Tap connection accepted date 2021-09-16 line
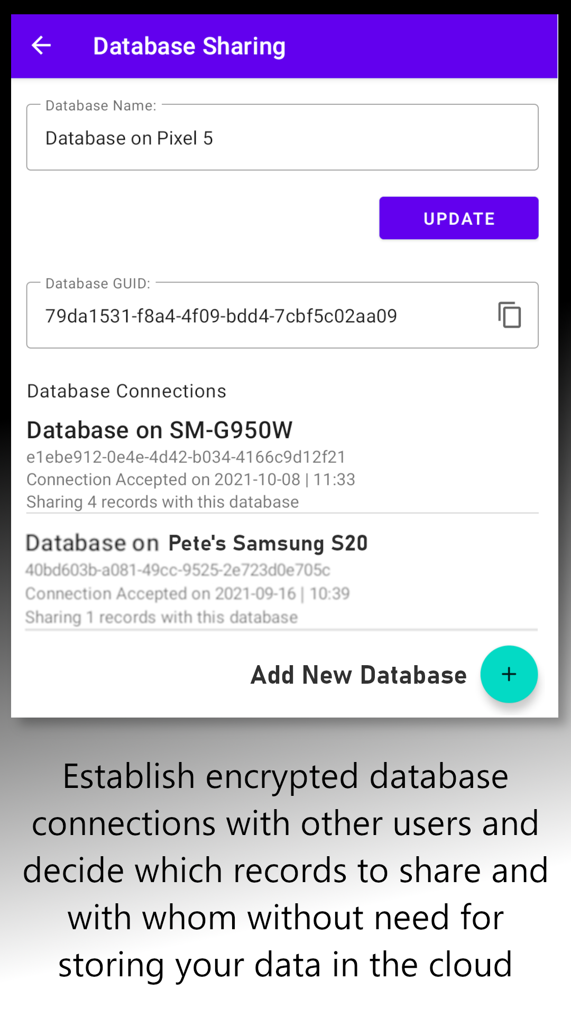This screenshot has width=571, height=1016. (188, 593)
